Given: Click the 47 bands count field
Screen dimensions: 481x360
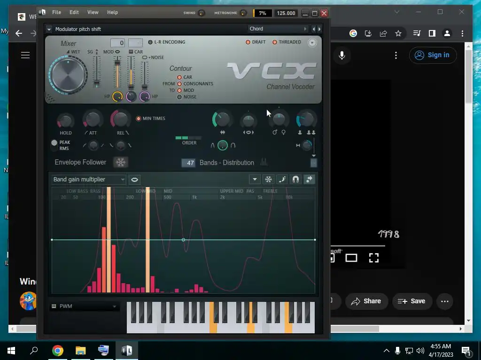Looking at the screenshot, I should point(188,163).
